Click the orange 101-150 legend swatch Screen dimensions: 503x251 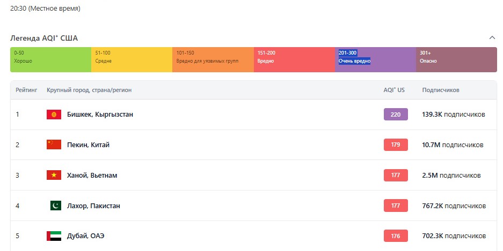point(213,59)
